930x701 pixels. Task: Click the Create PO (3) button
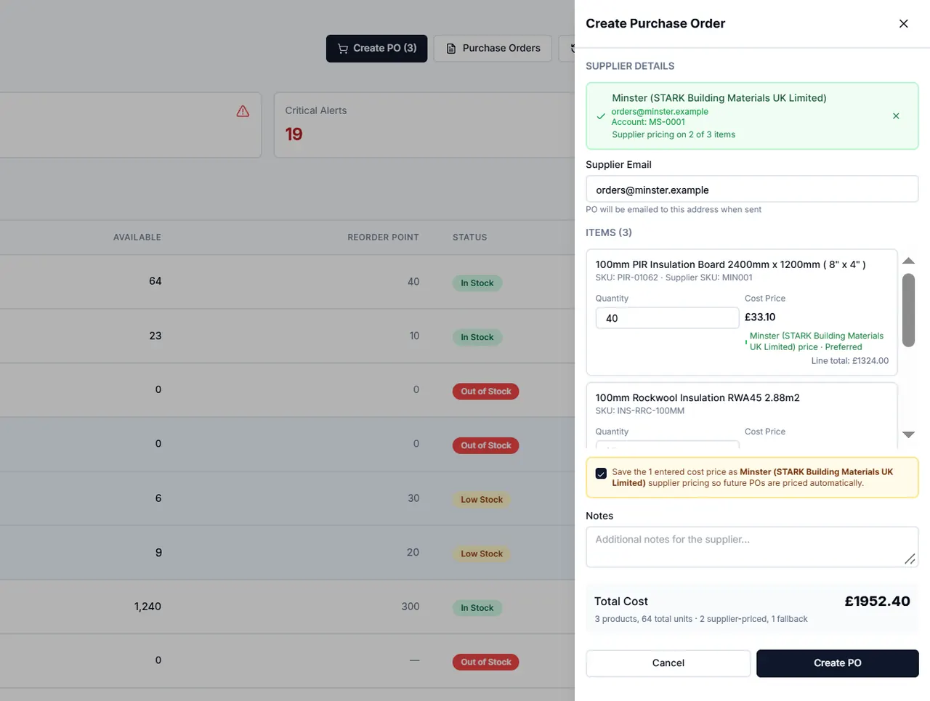click(x=376, y=49)
